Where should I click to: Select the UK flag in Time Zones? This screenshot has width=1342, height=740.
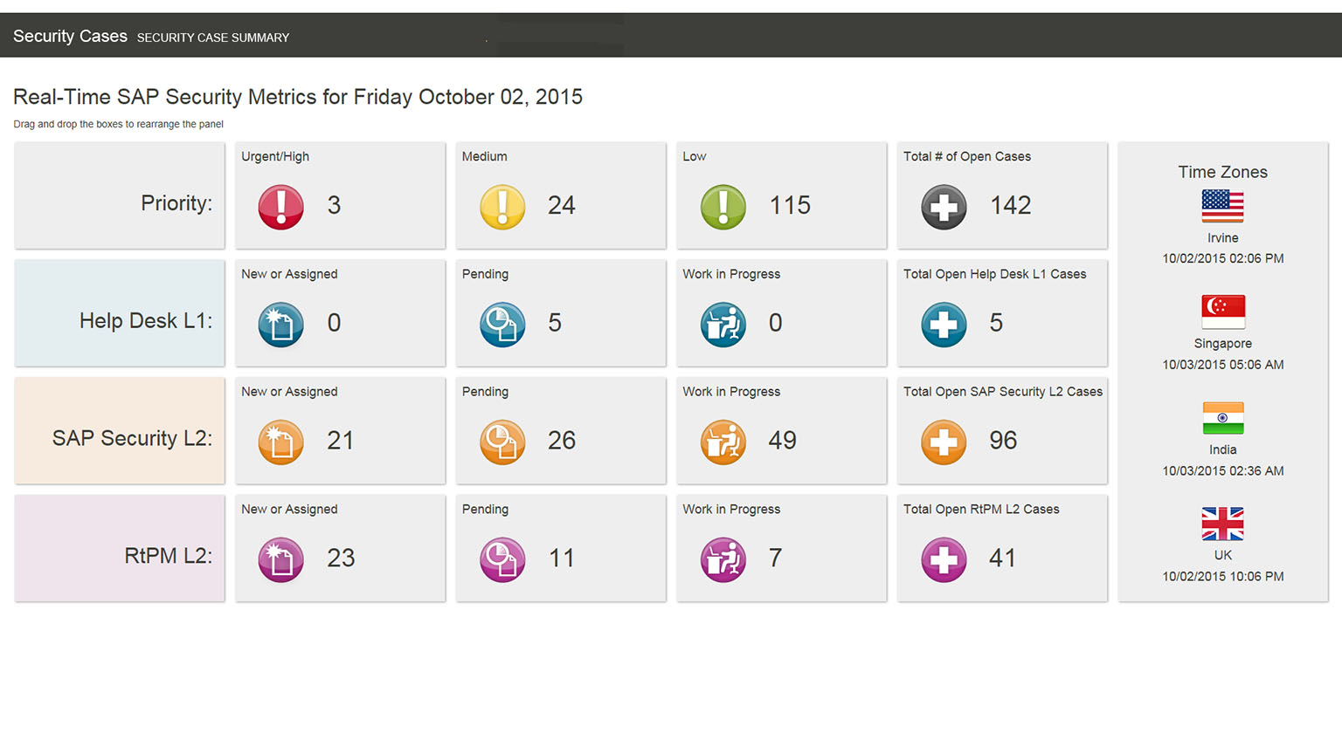click(x=1222, y=524)
